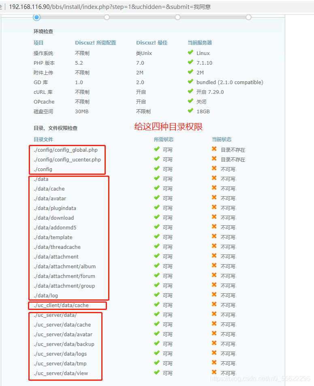This screenshot has width=314, height=386.
Task: Click the ./config/config_global.php path
Action: (66, 150)
